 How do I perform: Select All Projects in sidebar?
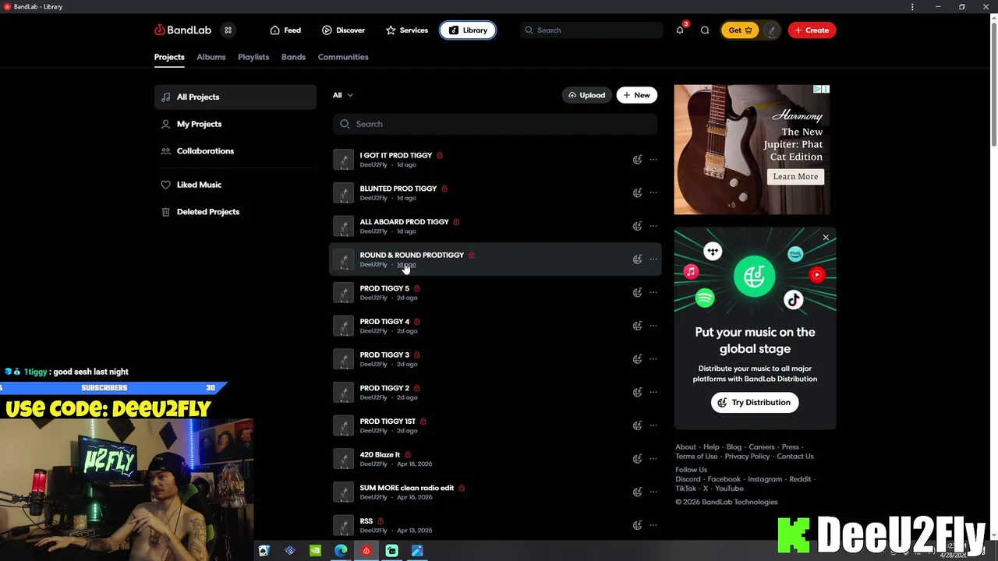235,97
